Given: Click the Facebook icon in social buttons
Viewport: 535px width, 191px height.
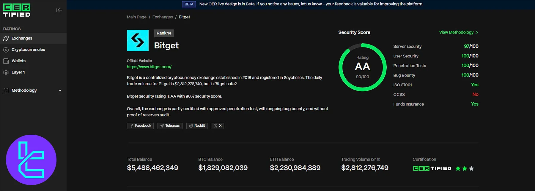Looking at the screenshot, I should [x=132, y=126].
